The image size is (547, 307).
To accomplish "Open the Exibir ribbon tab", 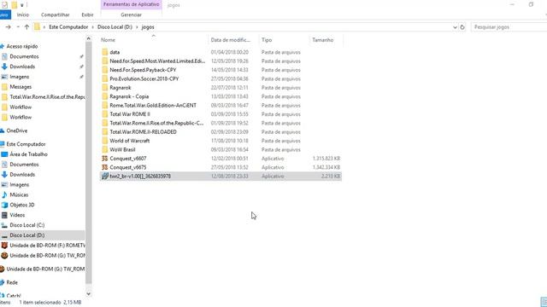I will click(87, 15).
